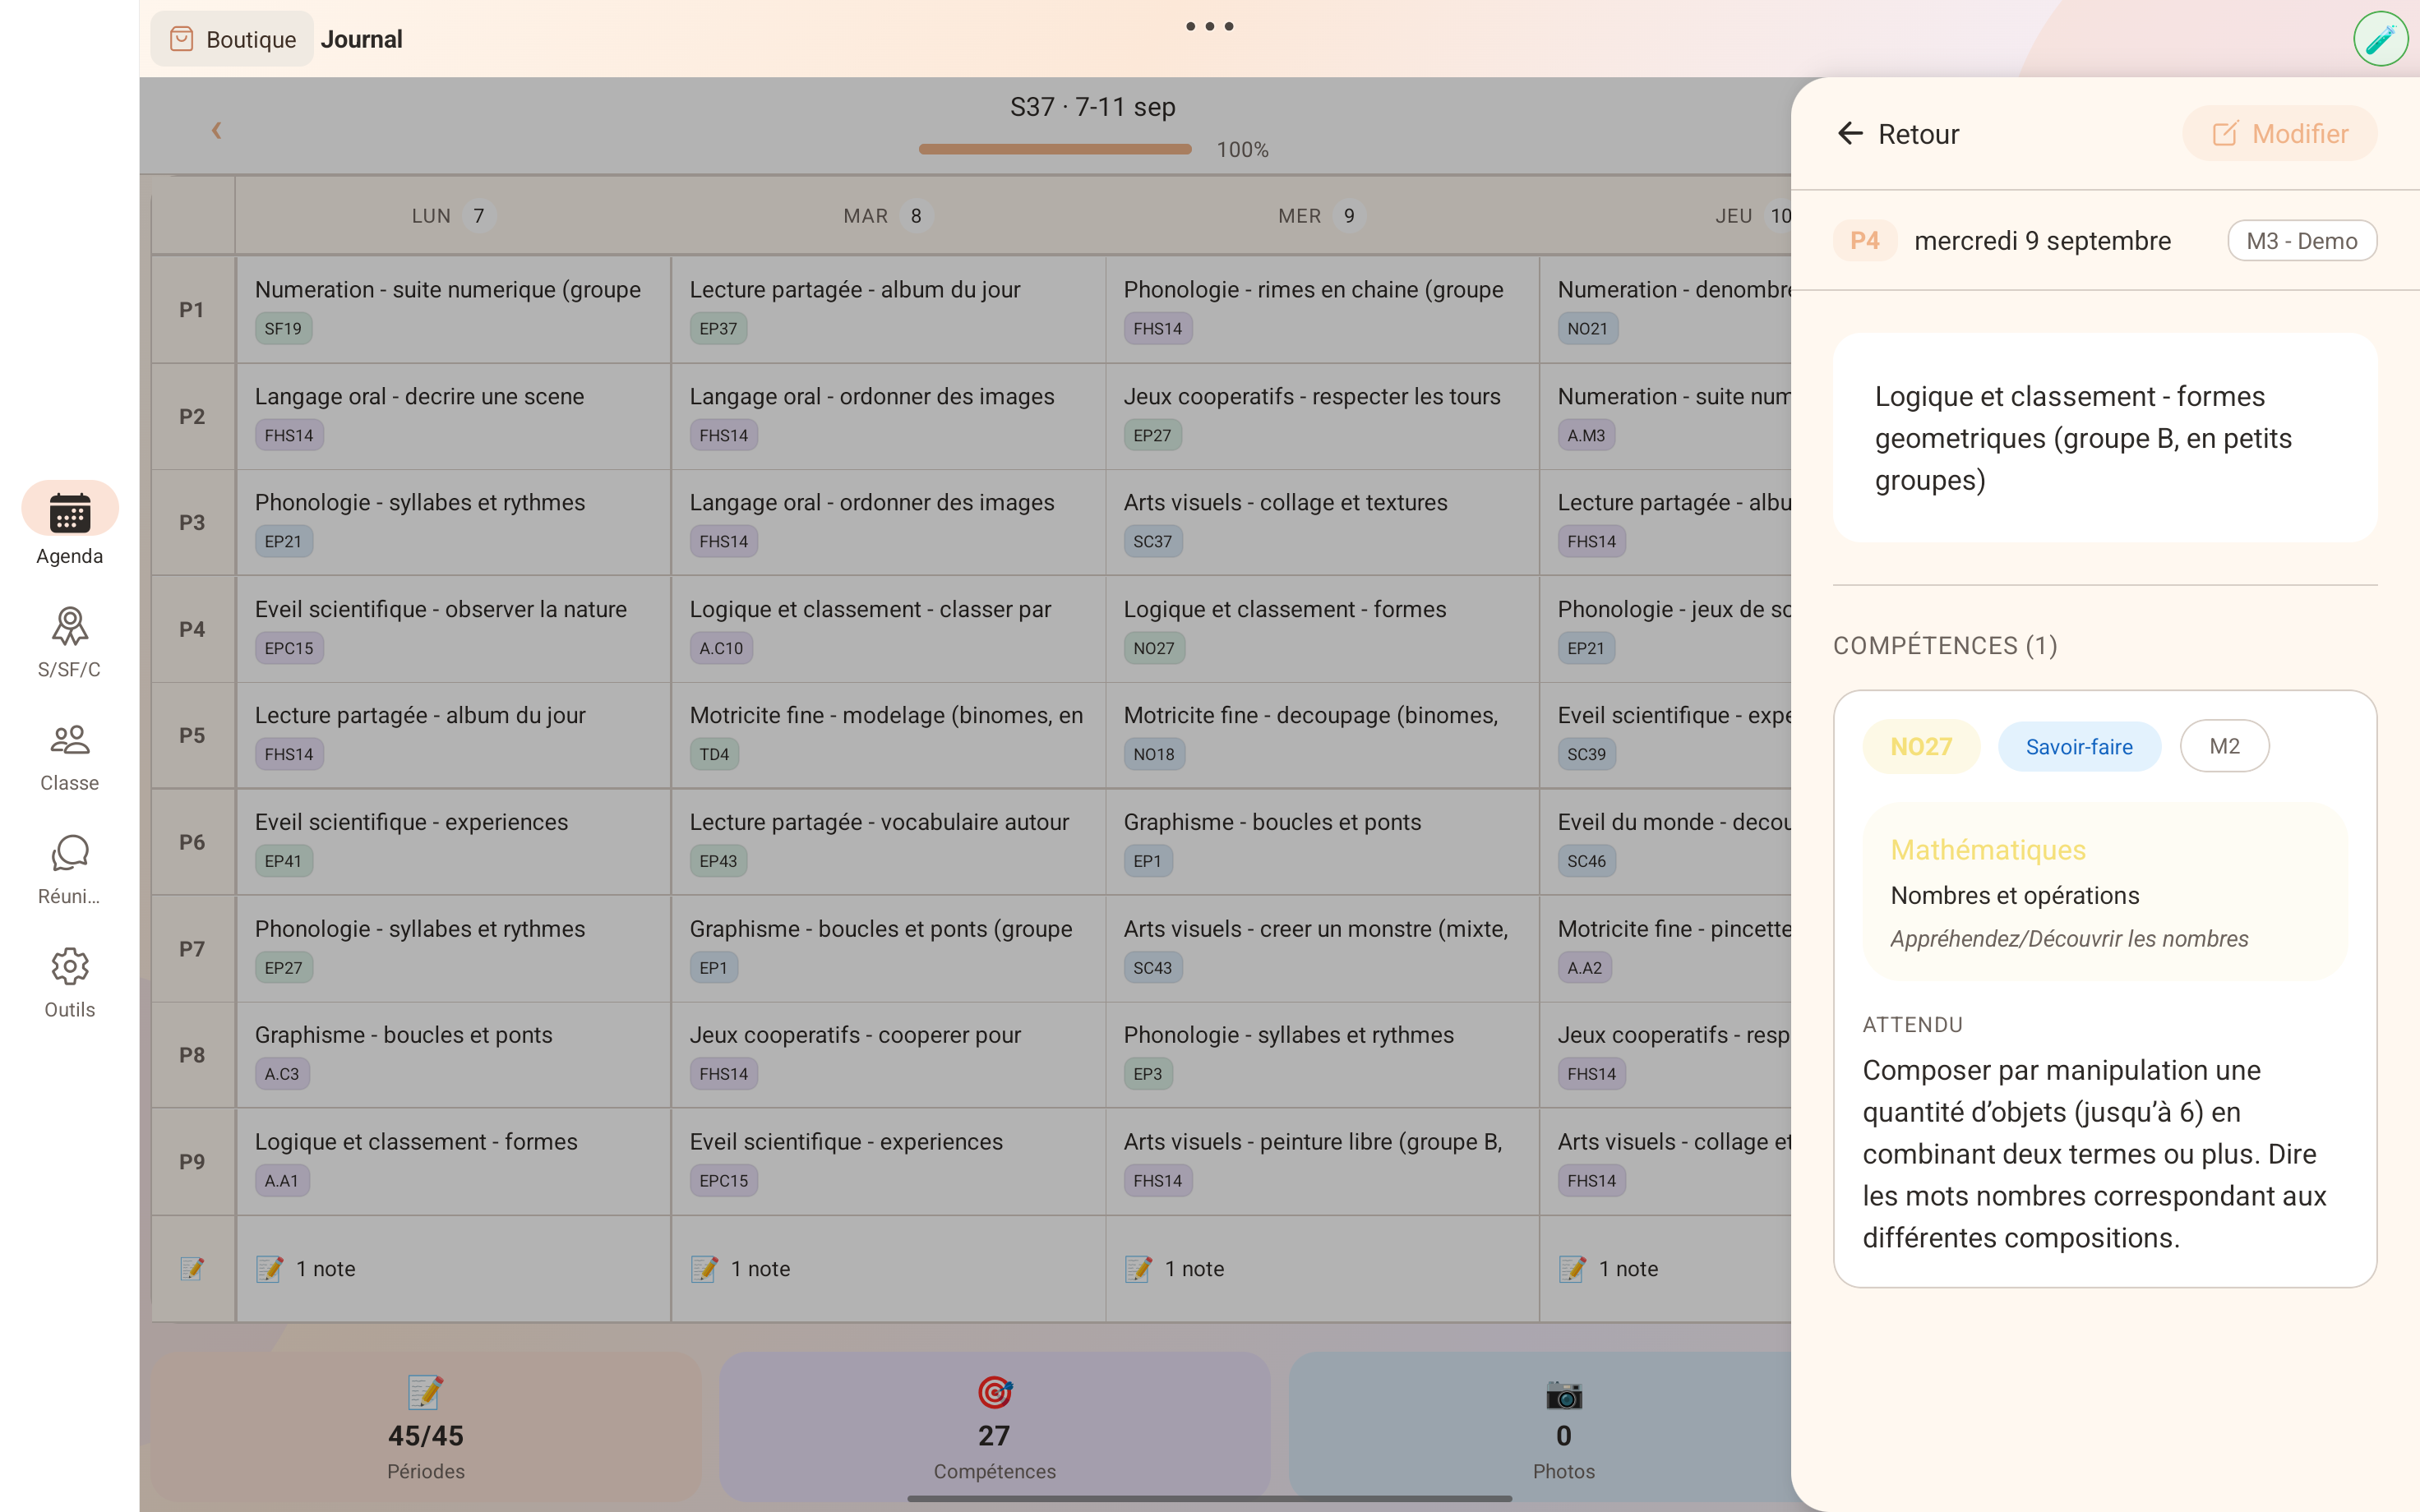Click the M2 level chip
The image size is (2420, 1512).
point(2223,747)
